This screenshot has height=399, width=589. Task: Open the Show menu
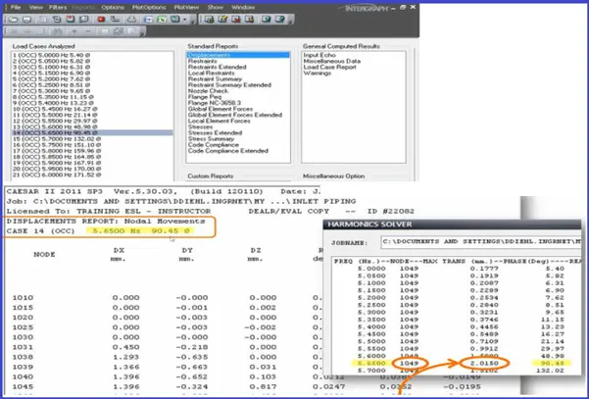pyautogui.click(x=216, y=7)
